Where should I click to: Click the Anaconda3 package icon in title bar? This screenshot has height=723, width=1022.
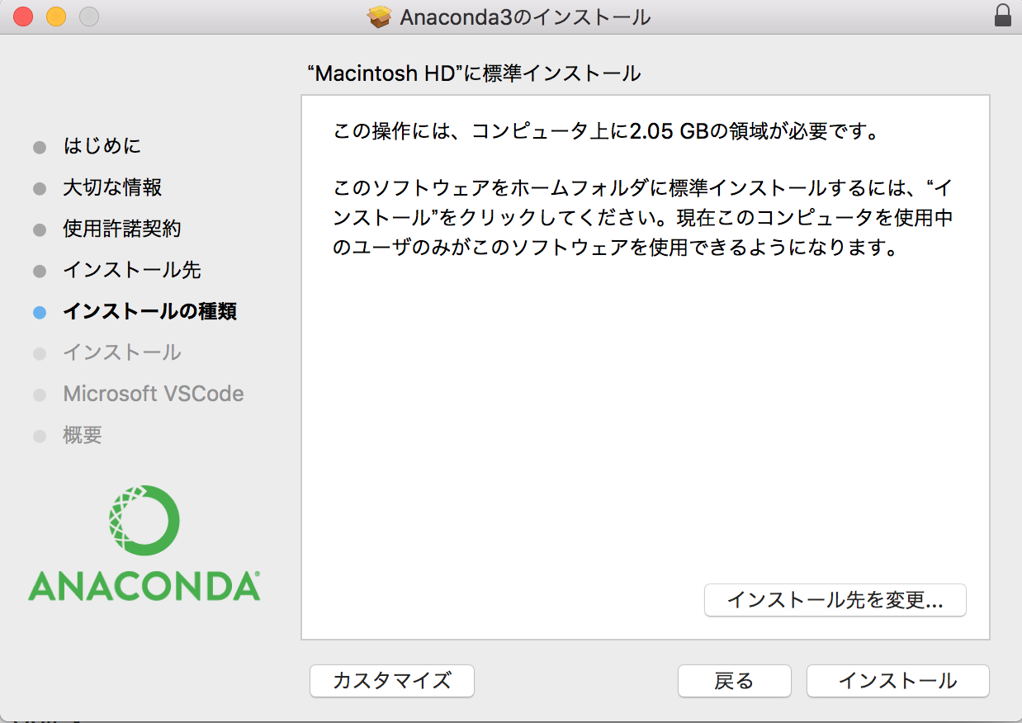(380, 17)
